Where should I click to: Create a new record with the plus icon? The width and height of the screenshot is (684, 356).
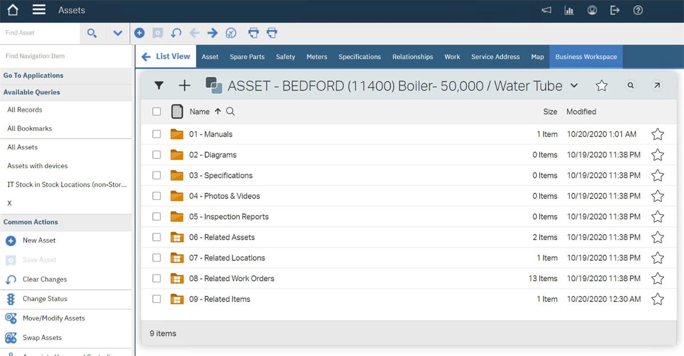(140, 33)
